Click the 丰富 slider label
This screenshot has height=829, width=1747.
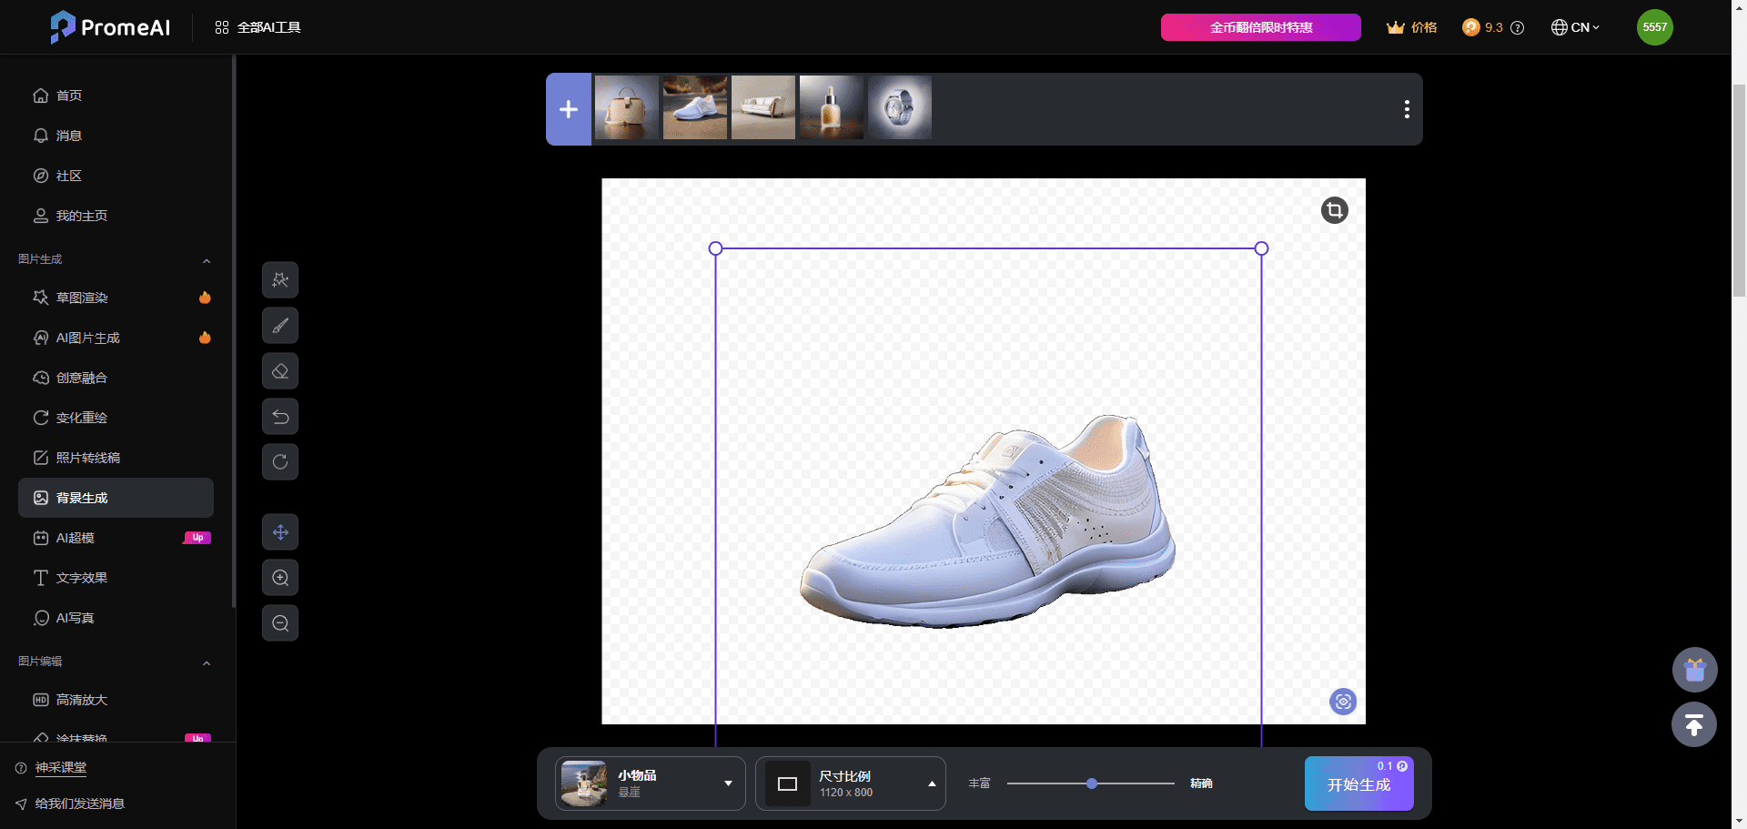tap(979, 784)
